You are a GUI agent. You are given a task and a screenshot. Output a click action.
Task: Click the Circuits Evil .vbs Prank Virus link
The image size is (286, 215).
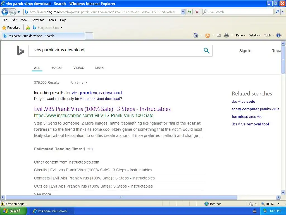[93, 170]
